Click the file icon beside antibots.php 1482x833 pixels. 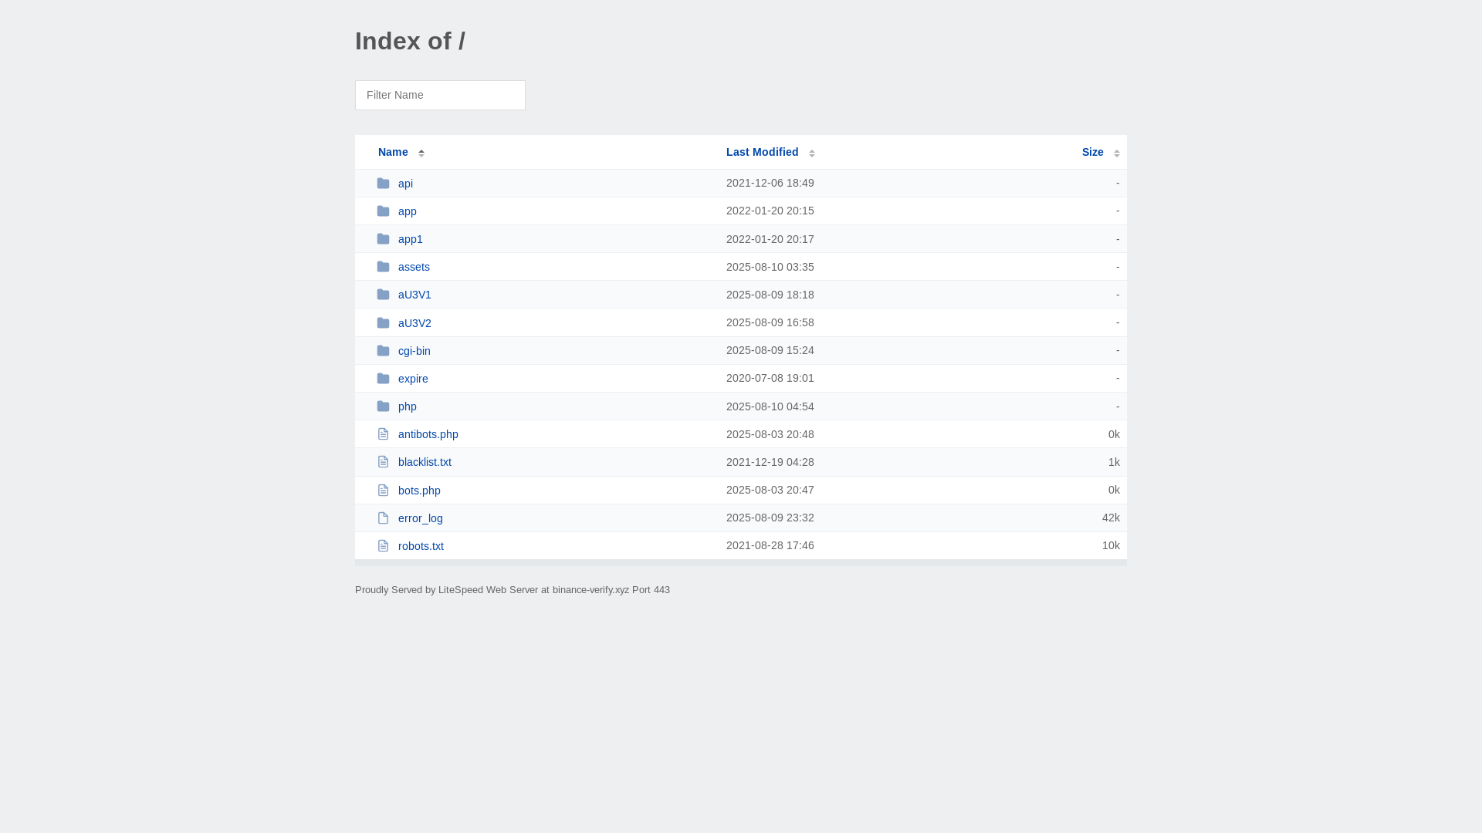tap(383, 434)
